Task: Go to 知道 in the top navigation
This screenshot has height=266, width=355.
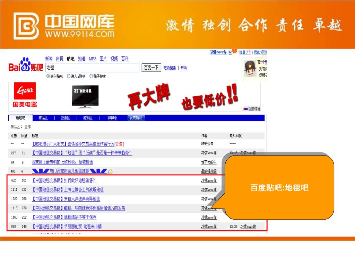Action: tap(82, 59)
